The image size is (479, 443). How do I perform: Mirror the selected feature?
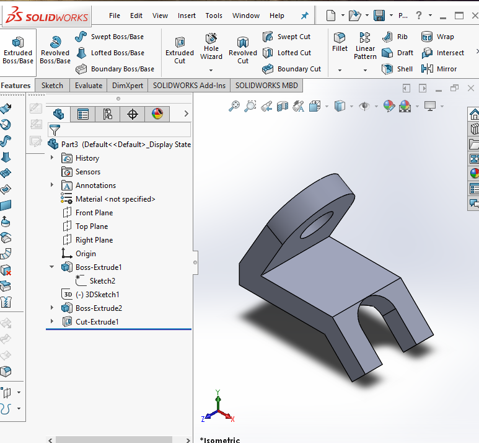coord(439,69)
